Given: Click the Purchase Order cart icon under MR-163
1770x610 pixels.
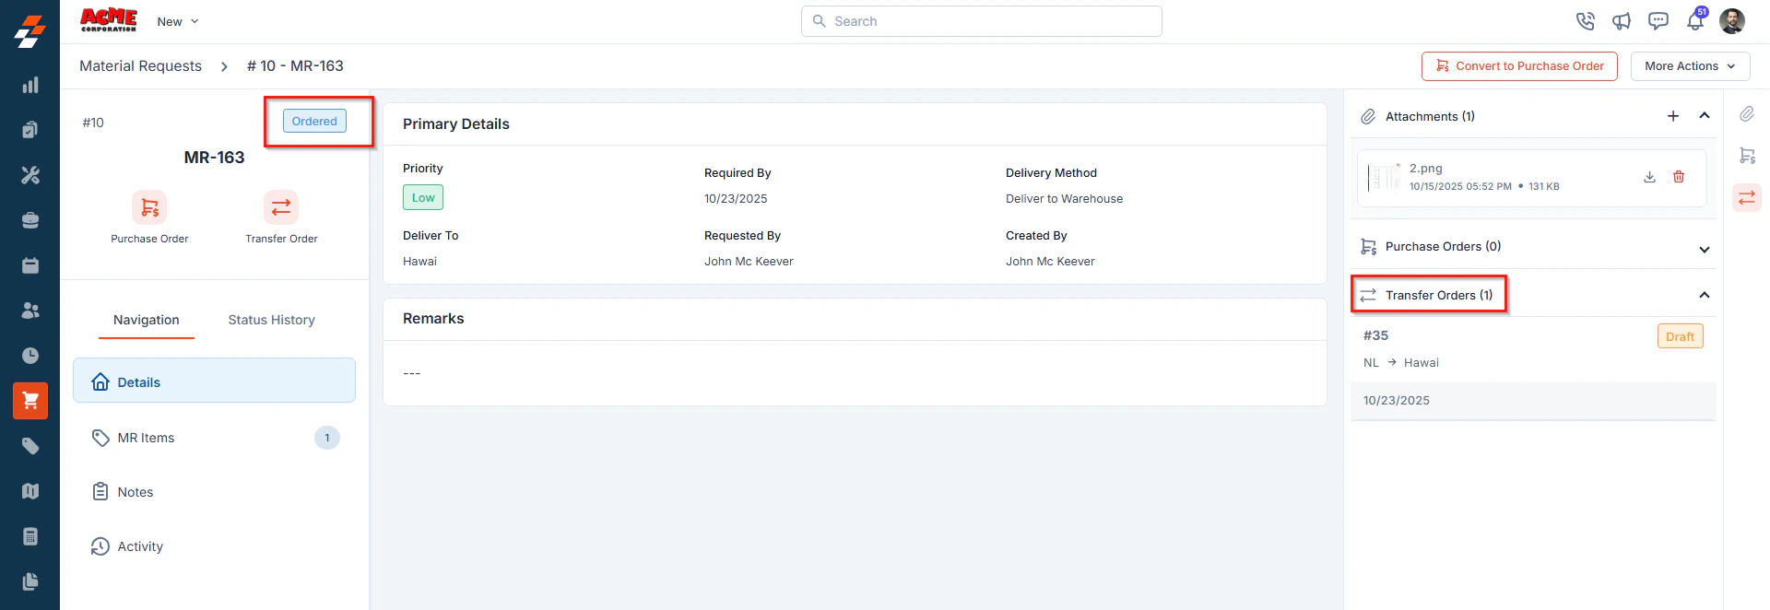Looking at the screenshot, I should (x=149, y=207).
